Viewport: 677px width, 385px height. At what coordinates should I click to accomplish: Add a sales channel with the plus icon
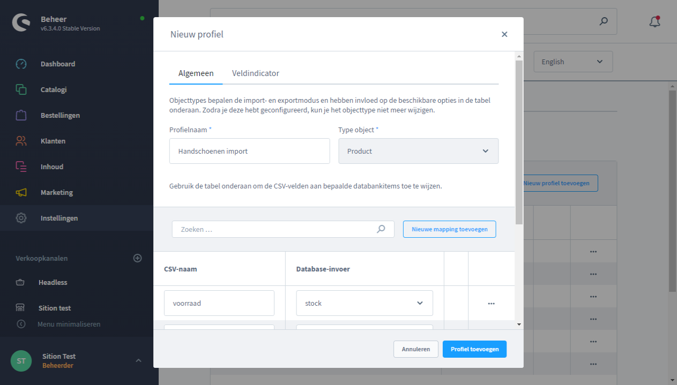click(137, 258)
